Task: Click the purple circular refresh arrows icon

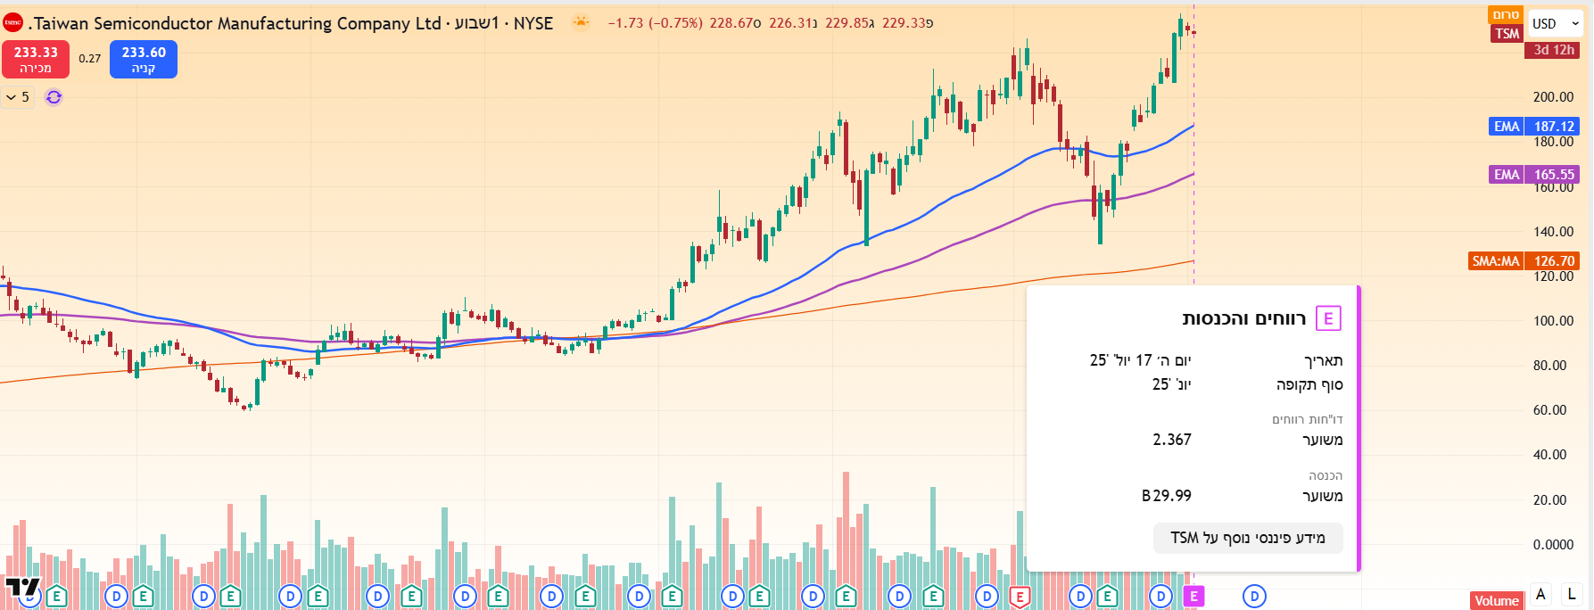Action: click(54, 97)
